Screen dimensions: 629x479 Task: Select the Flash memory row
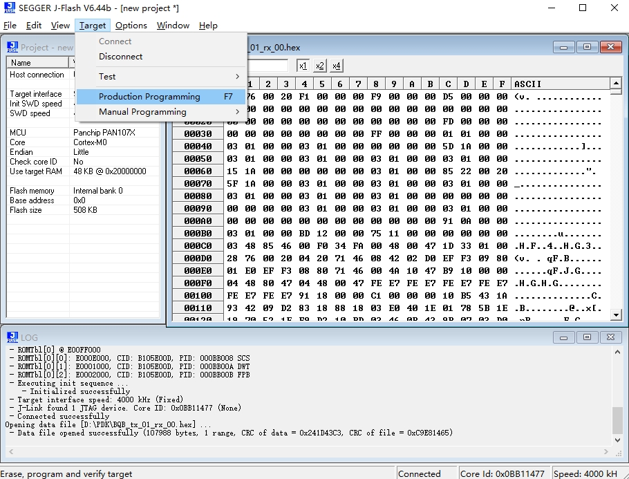click(84, 191)
